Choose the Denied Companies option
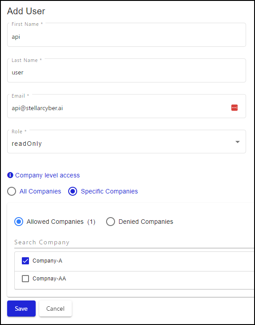The image size is (255, 325). point(111,222)
